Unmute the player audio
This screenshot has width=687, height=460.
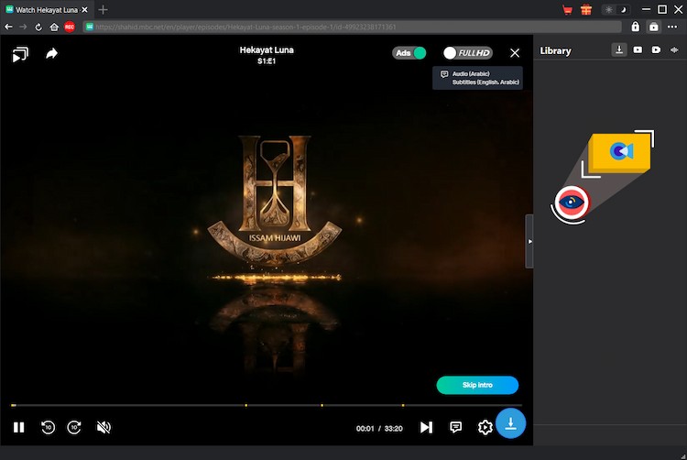[104, 427]
